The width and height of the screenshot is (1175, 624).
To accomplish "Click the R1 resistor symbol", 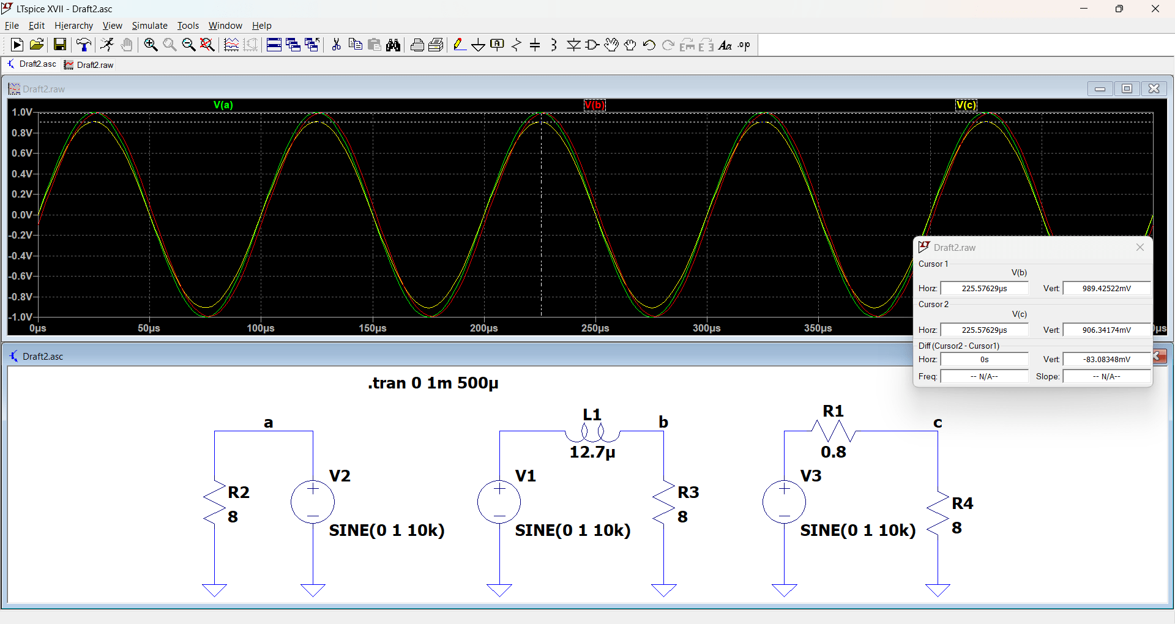I will pyautogui.click(x=834, y=431).
